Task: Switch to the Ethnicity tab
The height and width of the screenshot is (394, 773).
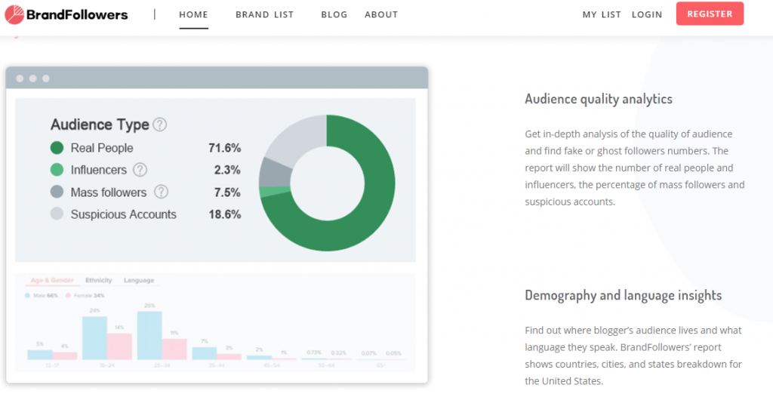Action: [x=99, y=280]
